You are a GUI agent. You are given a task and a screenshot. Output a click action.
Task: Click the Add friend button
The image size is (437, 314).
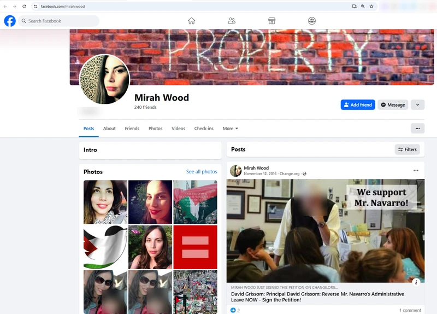point(357,104)
